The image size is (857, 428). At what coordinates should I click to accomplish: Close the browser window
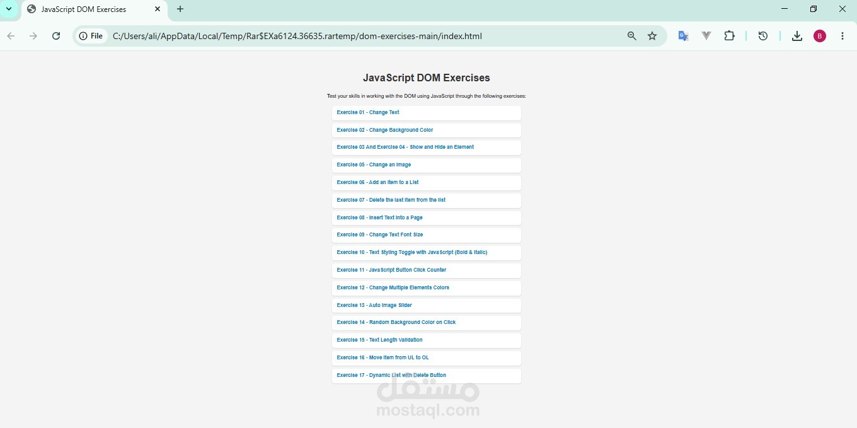click(x=843, y=9)
